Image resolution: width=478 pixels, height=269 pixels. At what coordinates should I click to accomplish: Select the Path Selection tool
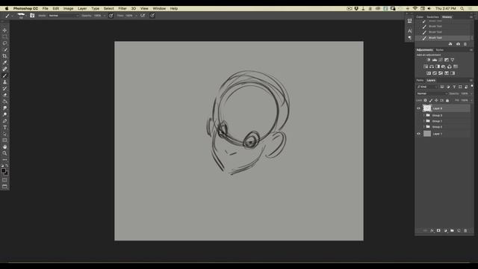[x=4, y=134]
